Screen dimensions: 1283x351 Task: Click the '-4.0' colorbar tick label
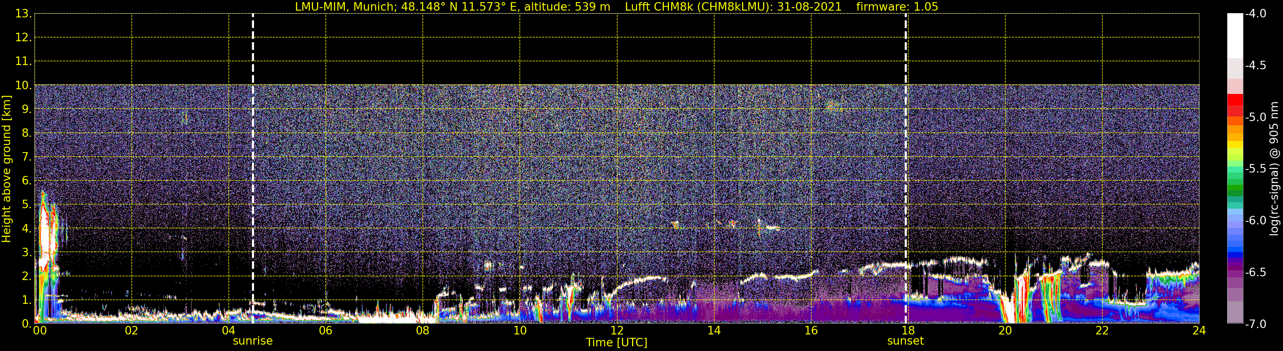1256,14
